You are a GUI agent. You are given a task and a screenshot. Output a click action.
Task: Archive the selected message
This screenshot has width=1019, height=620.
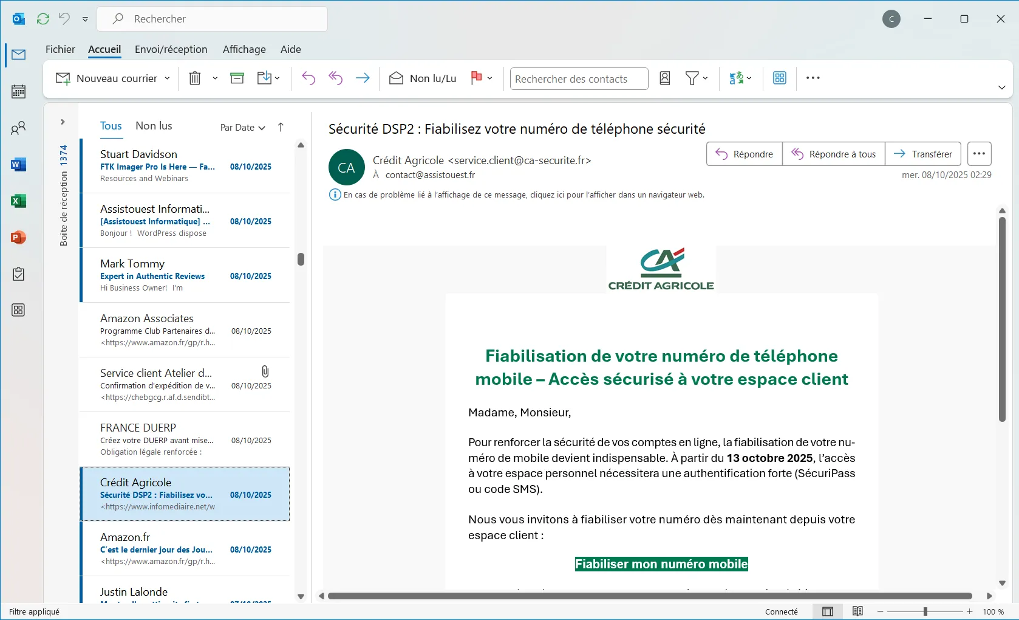[x=236, y=78]
